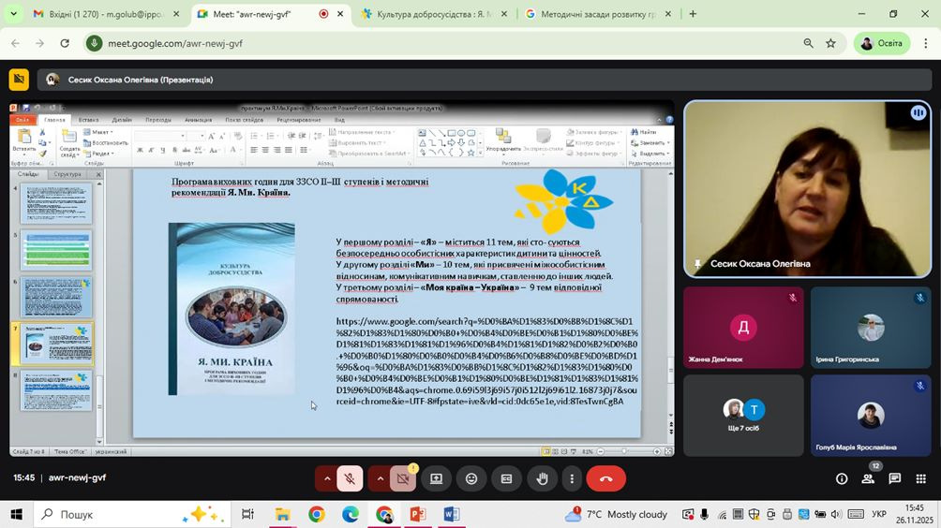Open the Chrome tab search dropdown
Viewport: 941px width, 528px height.
click(13, 14)
